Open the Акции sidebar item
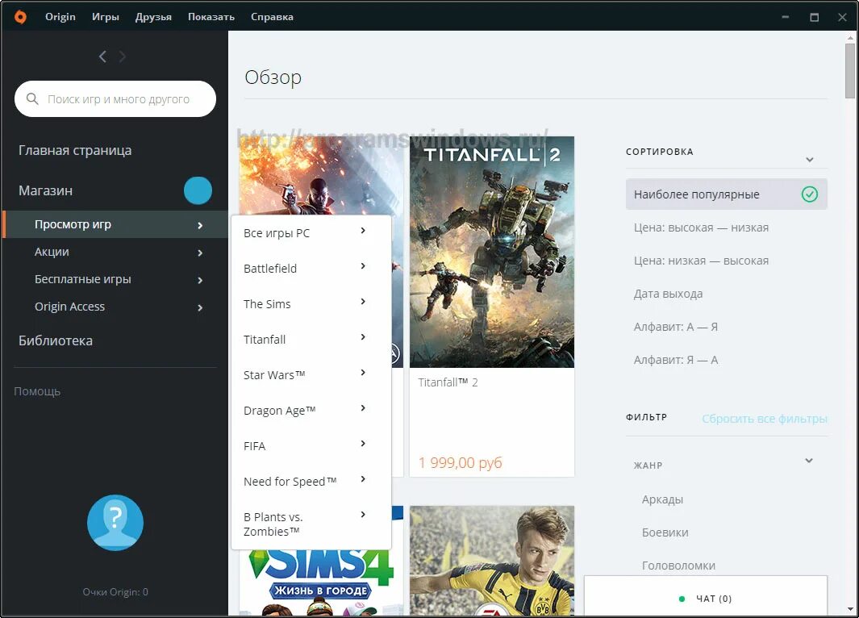The height and width of the screenshot is (618, 859). pyautogui.click(x=52, y=252)
